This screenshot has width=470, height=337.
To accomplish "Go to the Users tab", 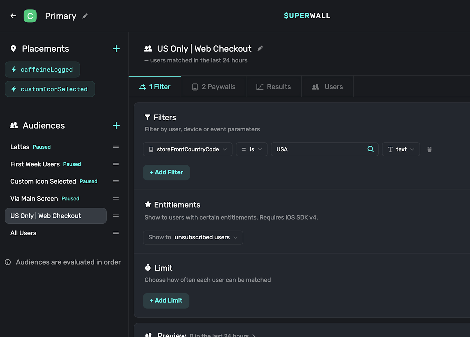I will click(327, 87).
